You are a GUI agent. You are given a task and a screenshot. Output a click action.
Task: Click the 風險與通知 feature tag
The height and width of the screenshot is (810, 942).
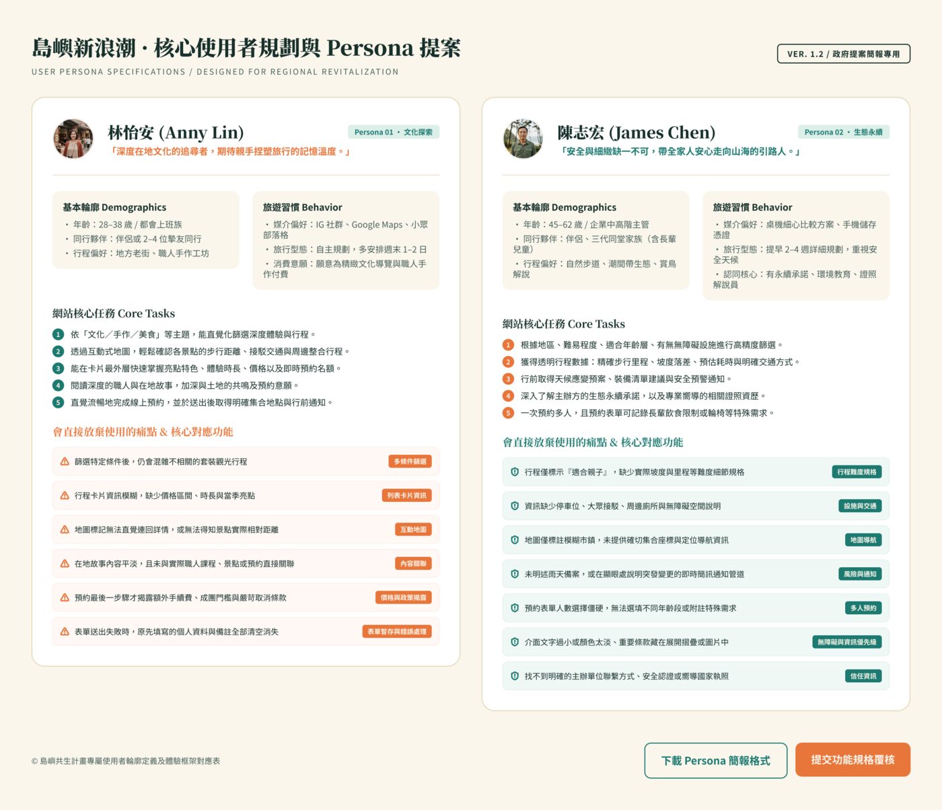(860, 574)
